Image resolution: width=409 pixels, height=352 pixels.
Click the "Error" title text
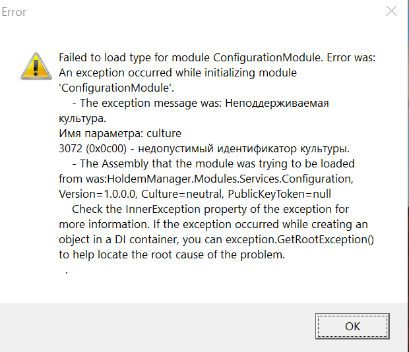pyautogui.click(x=15, y=12)
